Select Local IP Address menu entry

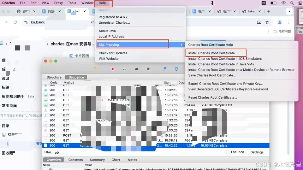[111, 37]
